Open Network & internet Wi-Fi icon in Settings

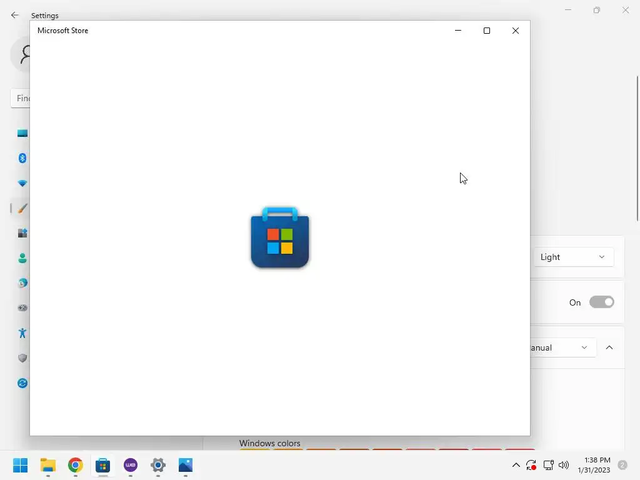pyautogui.click(x=22, y=183)
